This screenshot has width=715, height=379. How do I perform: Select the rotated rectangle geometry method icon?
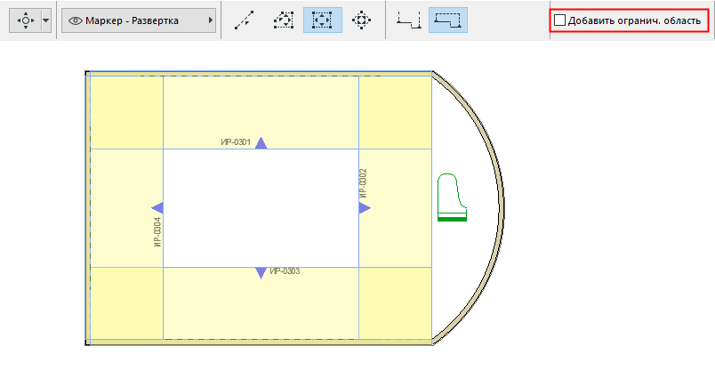point(361,20)
